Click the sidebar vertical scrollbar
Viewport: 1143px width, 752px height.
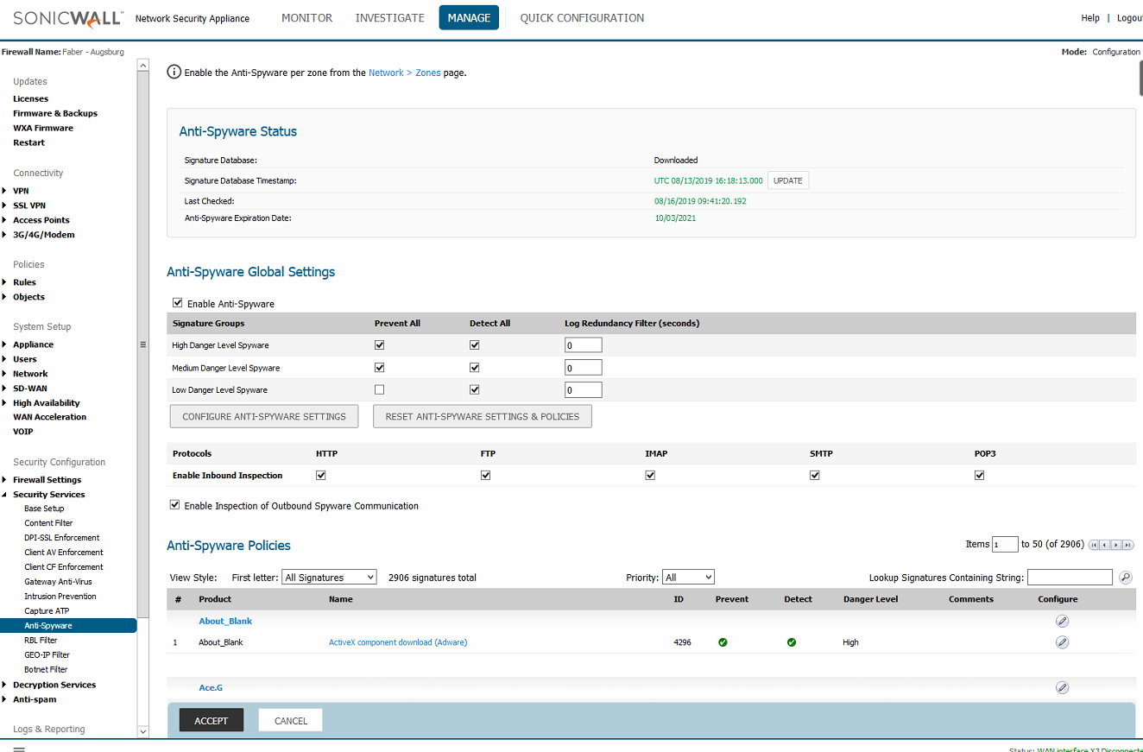pos(143,344)
